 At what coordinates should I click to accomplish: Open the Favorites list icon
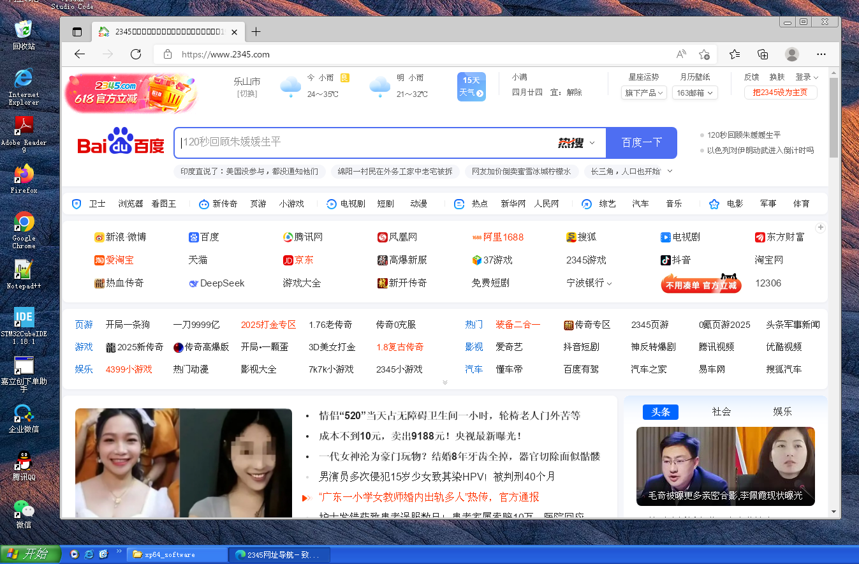[735, 54]
